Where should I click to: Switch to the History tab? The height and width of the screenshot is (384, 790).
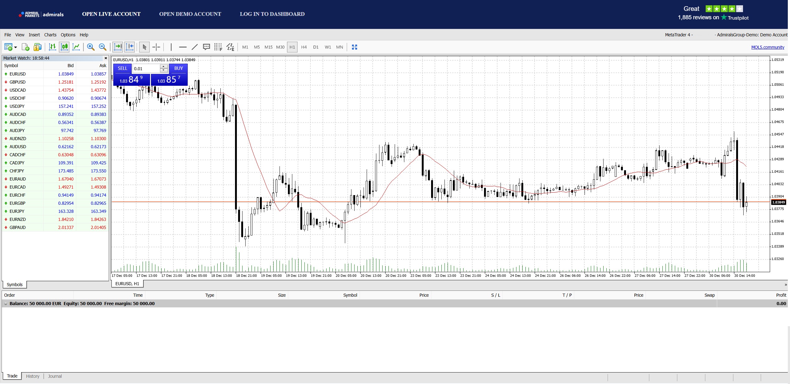tap(33, 376)
